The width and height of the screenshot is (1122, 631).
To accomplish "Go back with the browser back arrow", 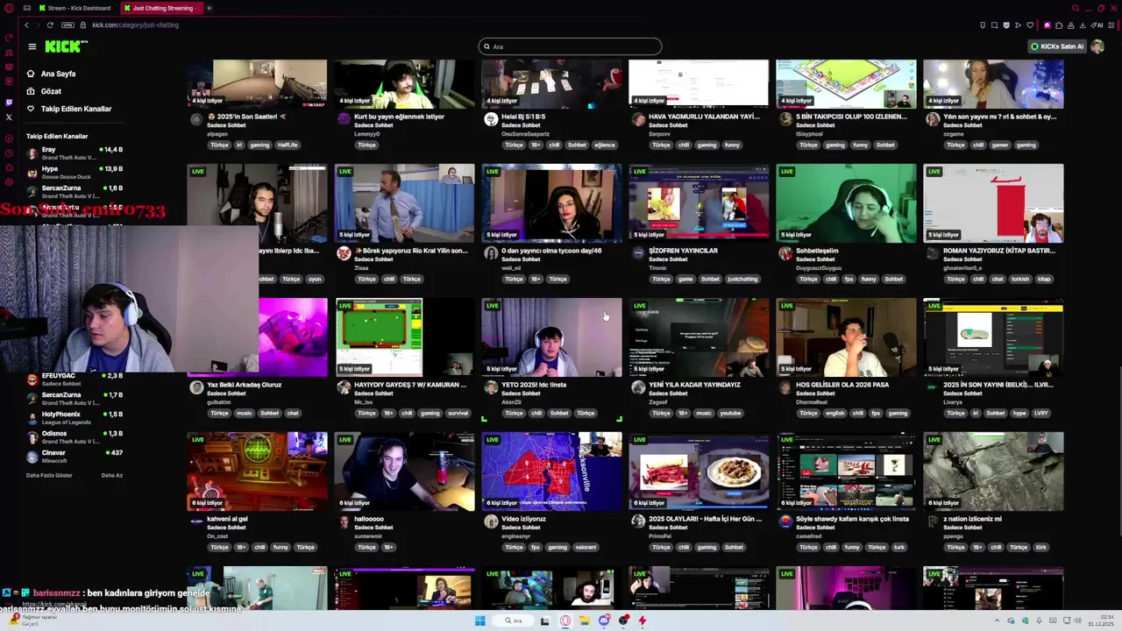I will (x=26, y=25).
